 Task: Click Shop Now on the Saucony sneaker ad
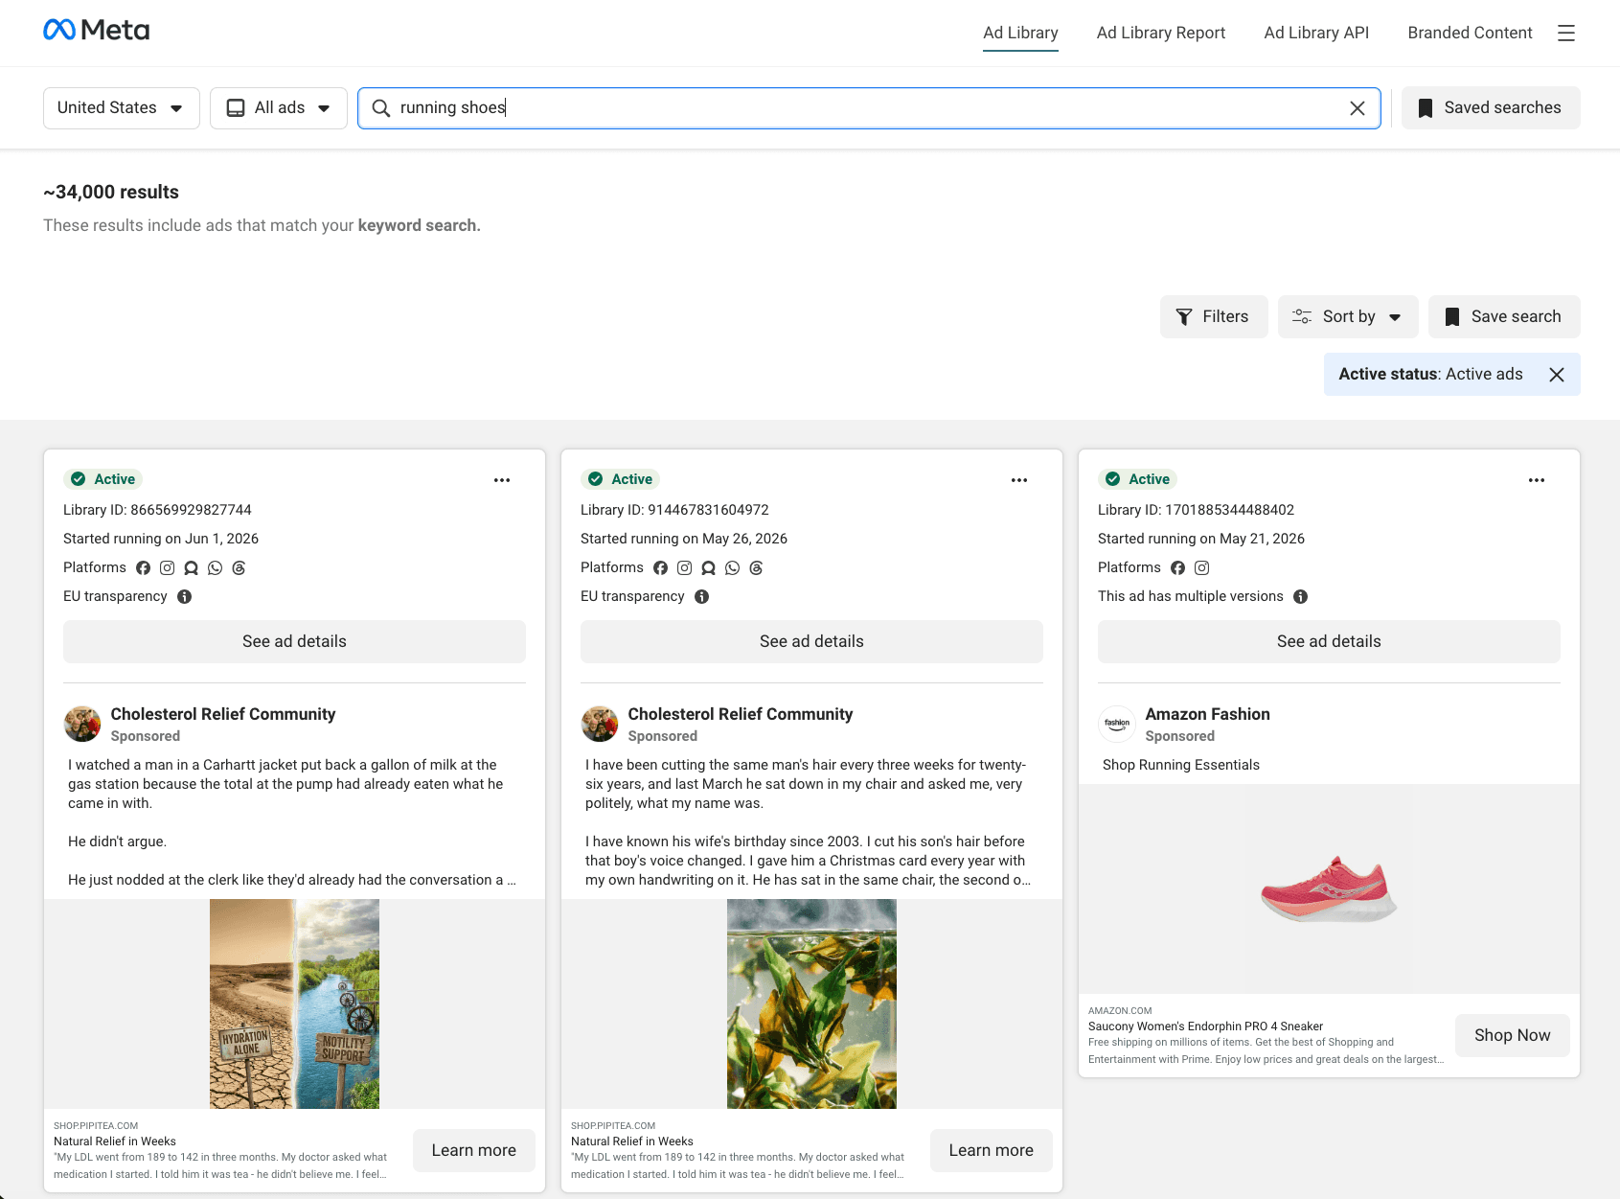(x=1513, y=1035)
